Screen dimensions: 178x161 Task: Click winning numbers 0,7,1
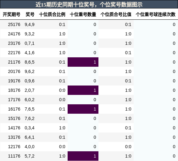[30, 44]
